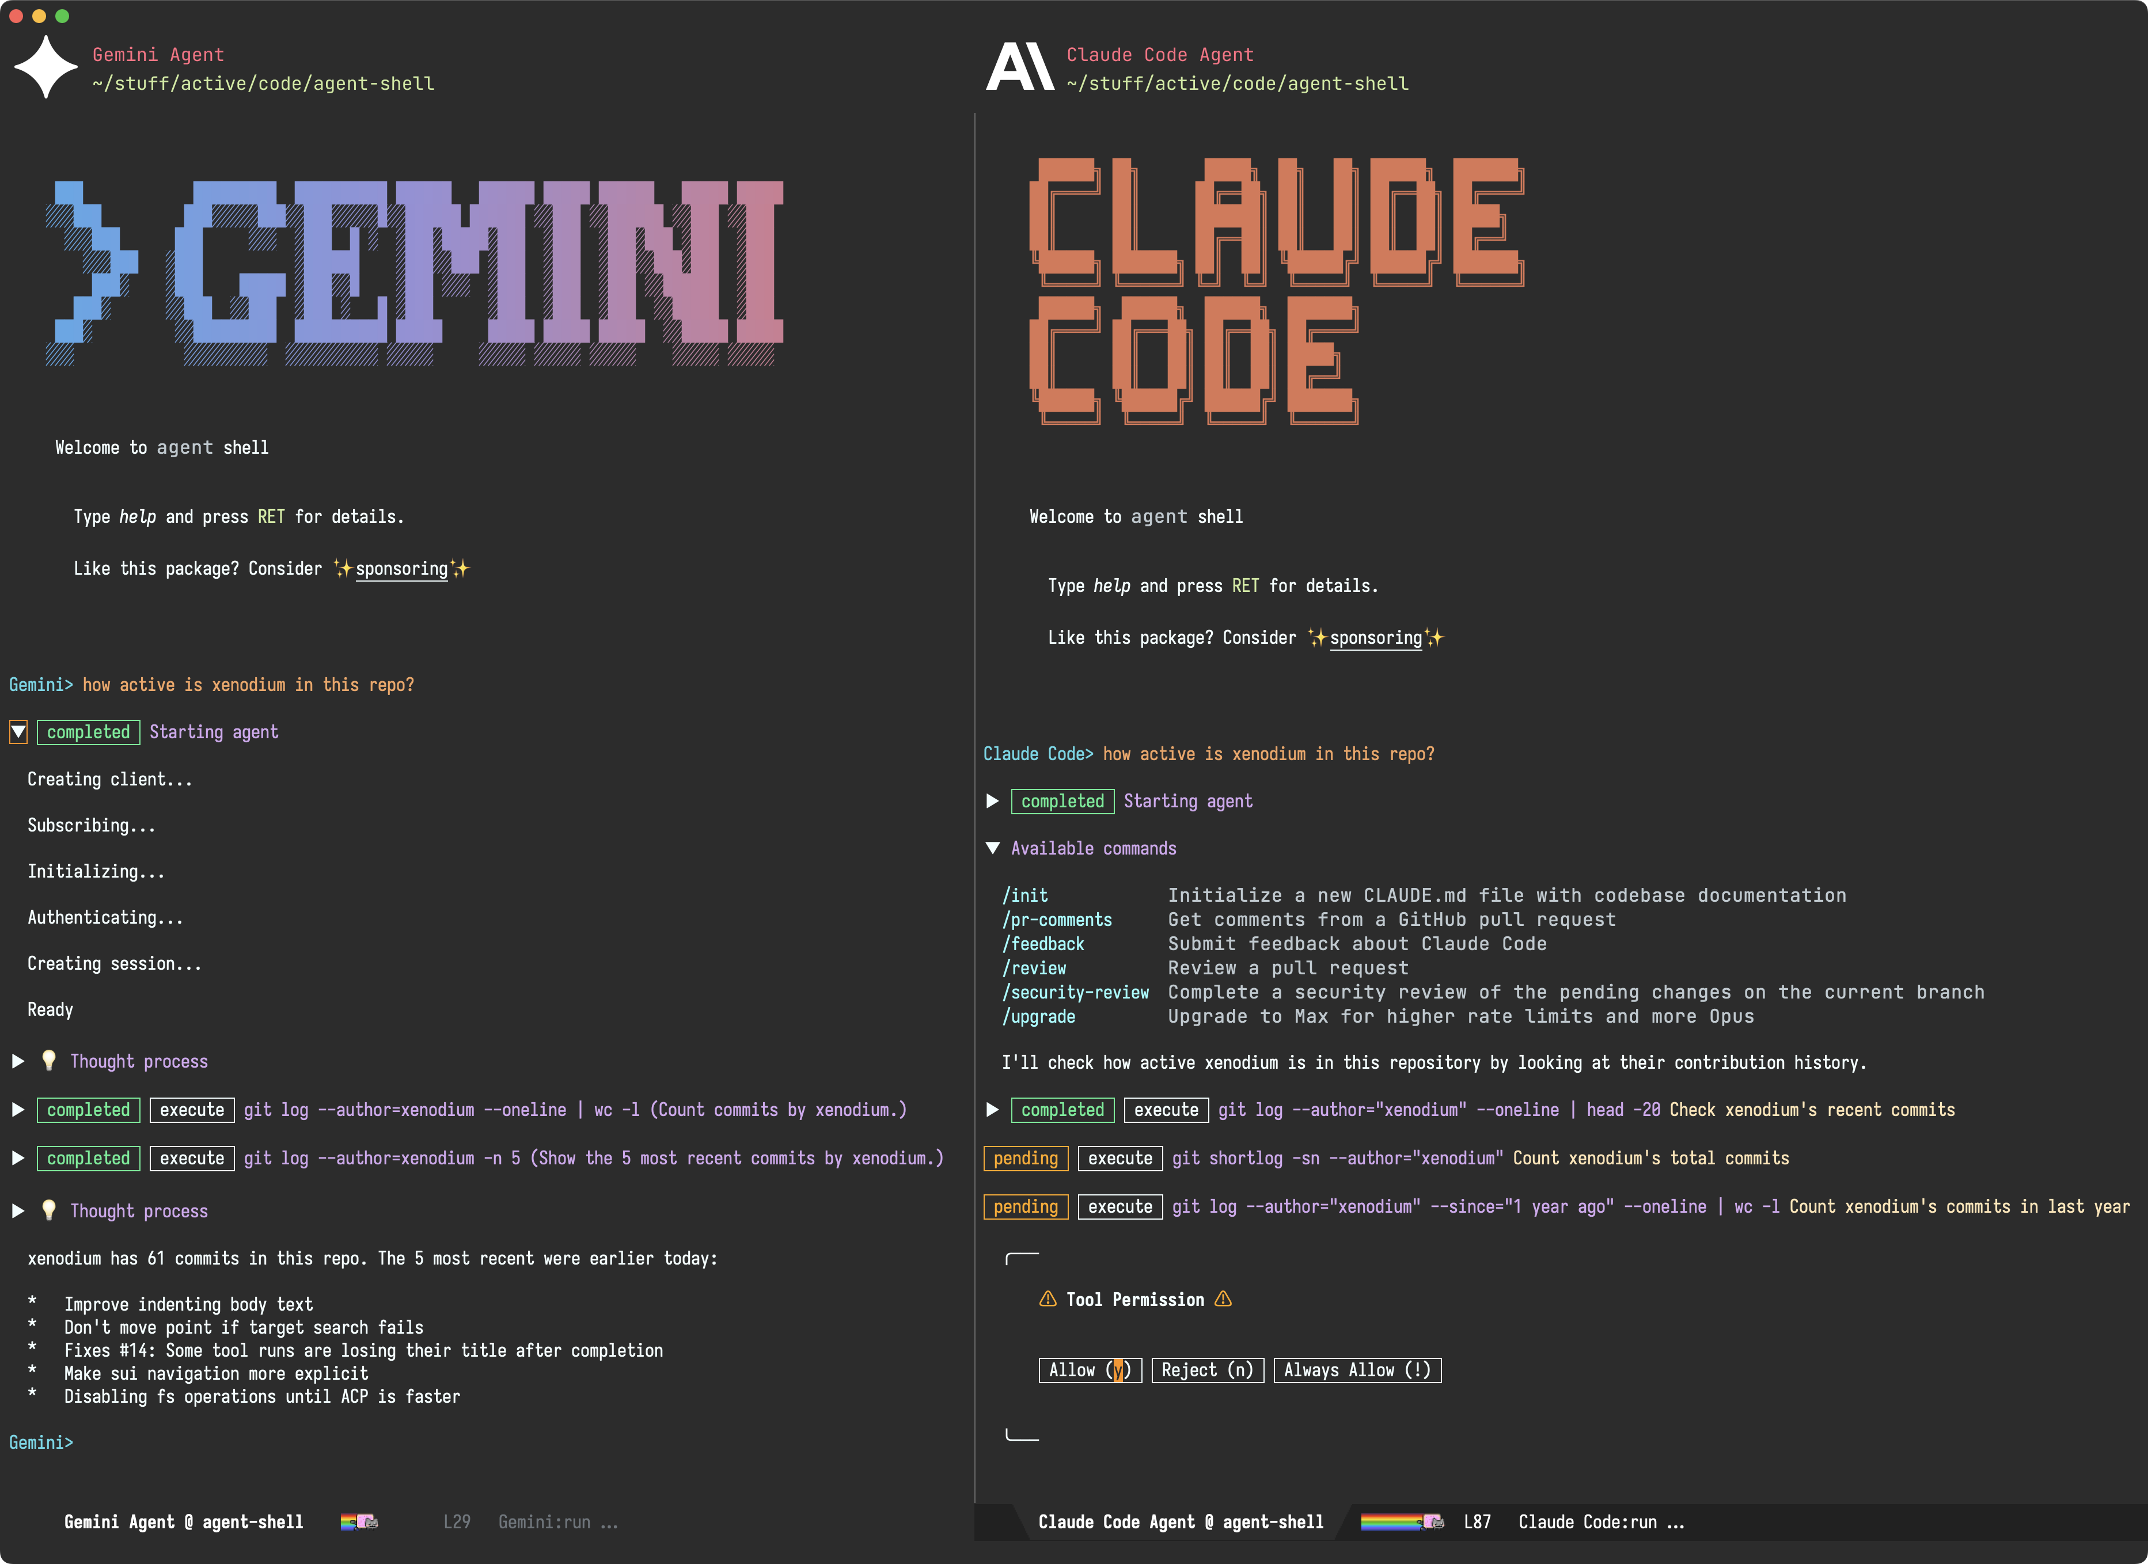This screenshot has height=1564, width=2148.
Task: Click the lightbulb icon of second Thought process
Action: coord(50,1210)
